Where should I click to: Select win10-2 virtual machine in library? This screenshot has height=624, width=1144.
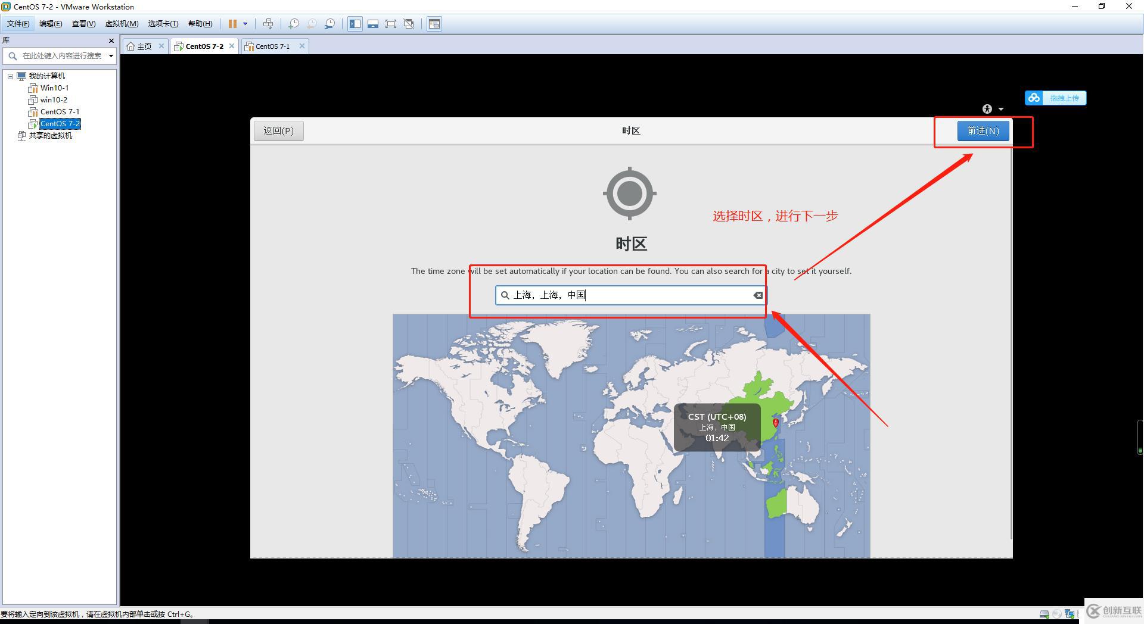coord(54,100)
